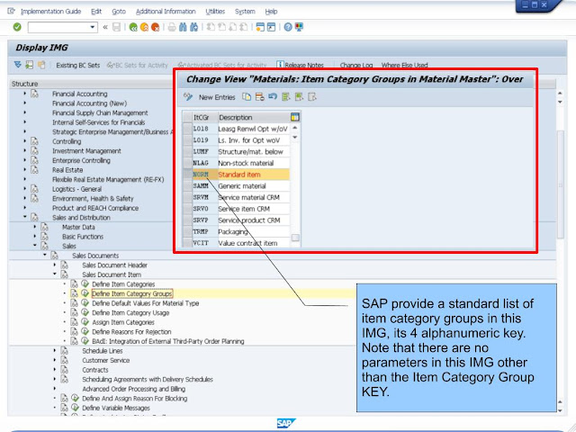Select the row selector for L018
Screen dimensions: 576x432
(187, 129)
